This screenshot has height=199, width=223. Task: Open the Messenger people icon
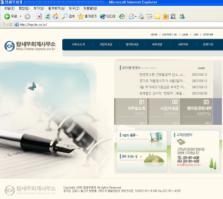182,16
